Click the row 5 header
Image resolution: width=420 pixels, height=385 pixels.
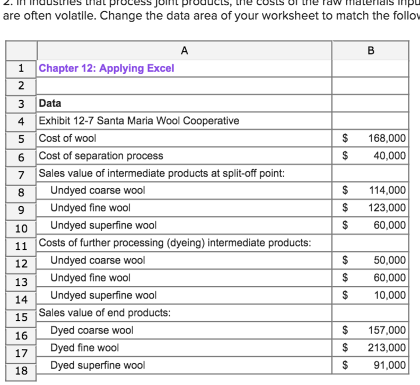(21, 140)
